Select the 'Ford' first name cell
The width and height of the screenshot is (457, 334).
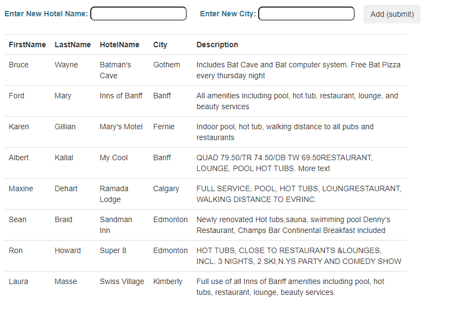[x=16, y=96]
